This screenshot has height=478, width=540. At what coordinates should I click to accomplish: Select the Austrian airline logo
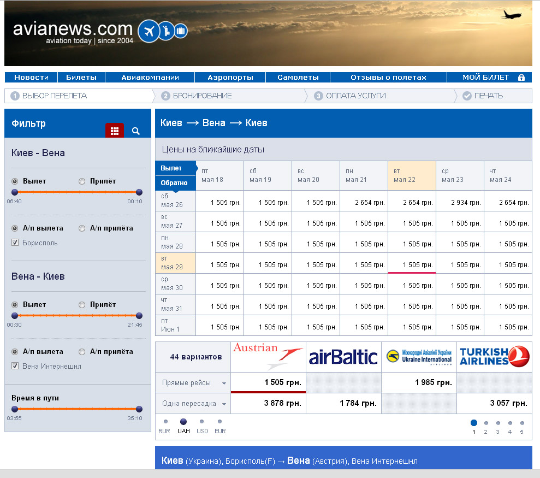[268, 357]
